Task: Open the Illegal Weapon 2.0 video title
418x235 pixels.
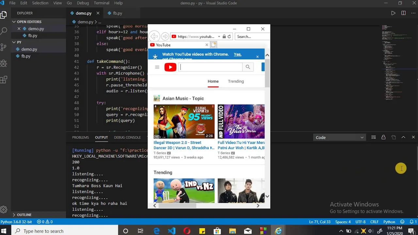Action: point(184,145)
